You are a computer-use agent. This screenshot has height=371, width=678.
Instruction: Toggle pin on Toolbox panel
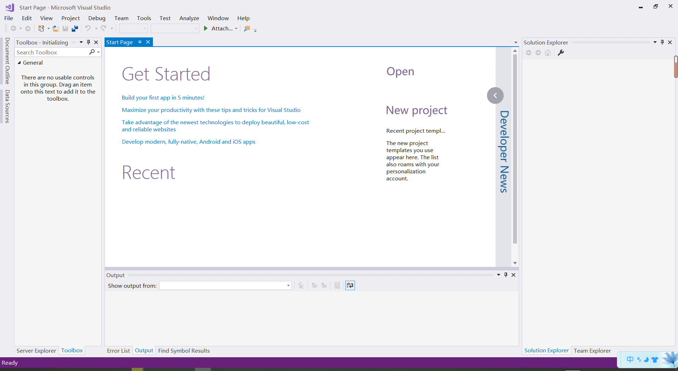pyautogui.click(x=89, y=42)
